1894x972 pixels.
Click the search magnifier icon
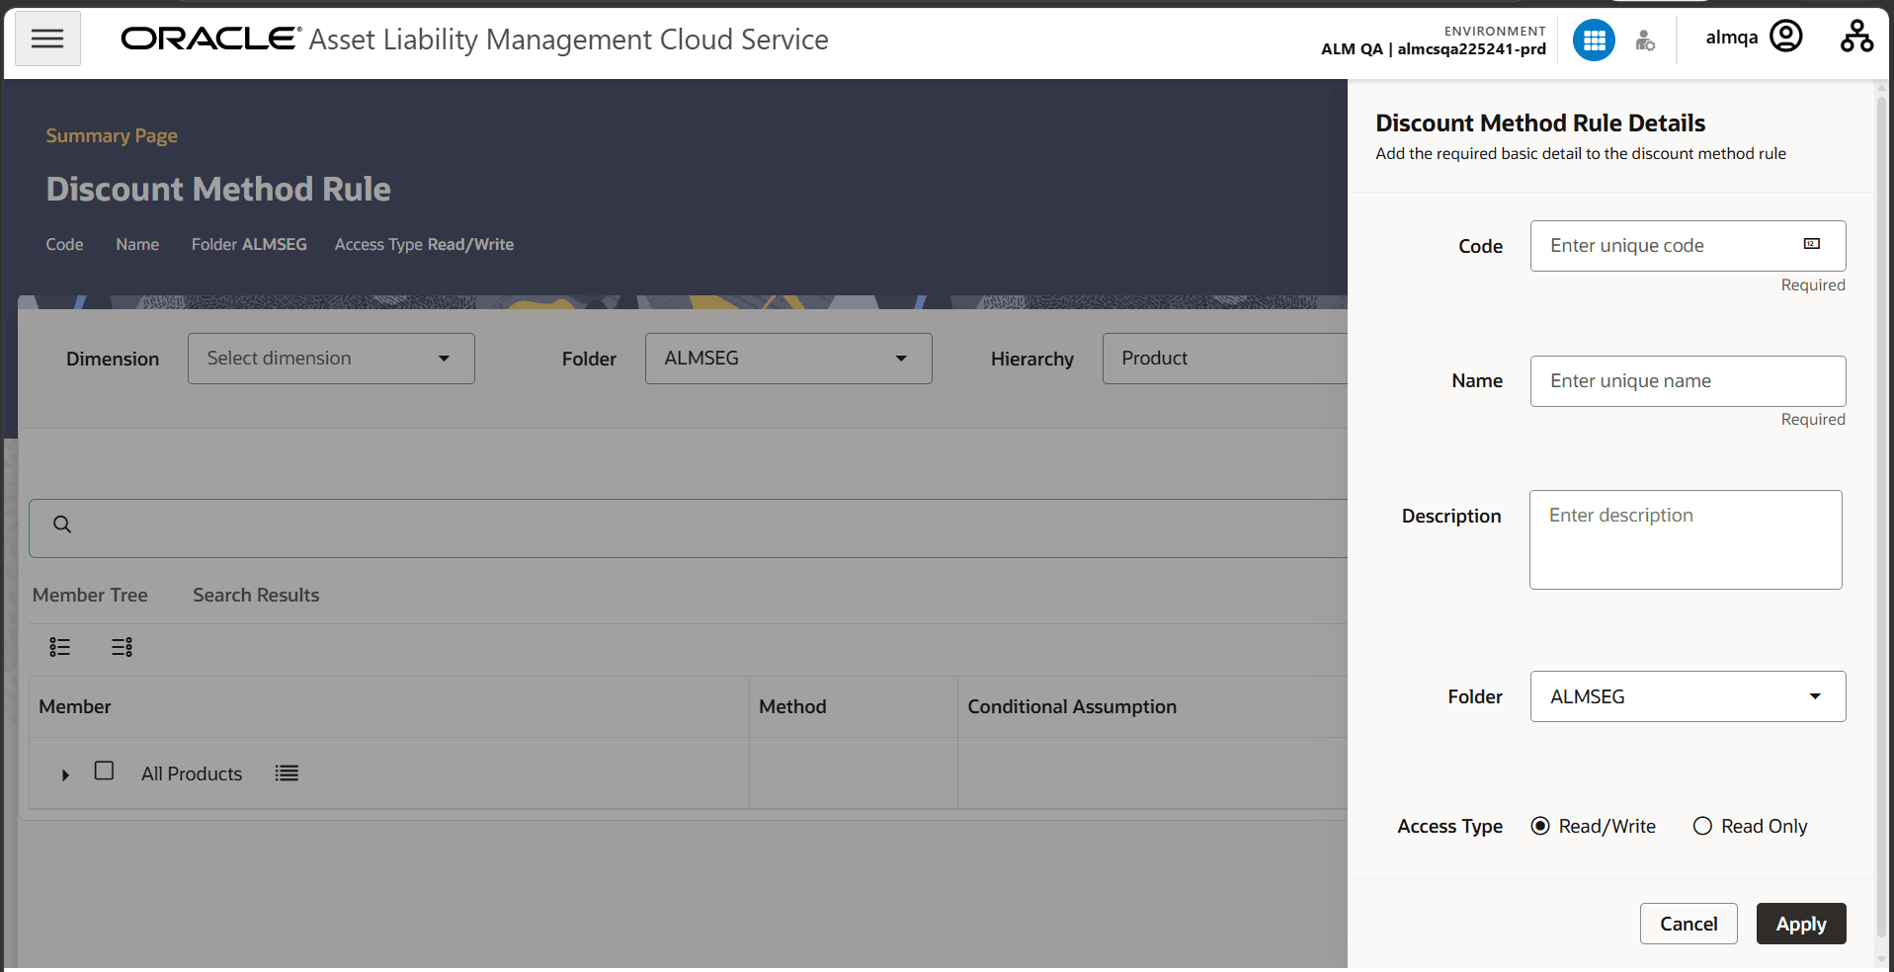(x=62, y=525)
